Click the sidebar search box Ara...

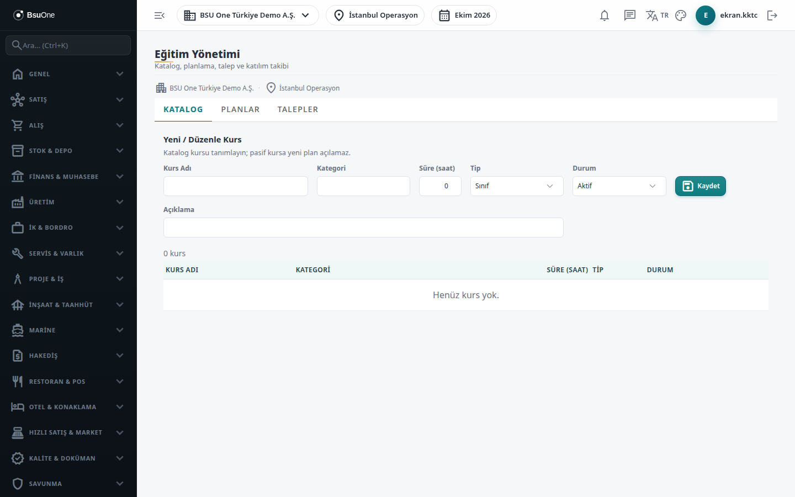[x=68, y=45]
